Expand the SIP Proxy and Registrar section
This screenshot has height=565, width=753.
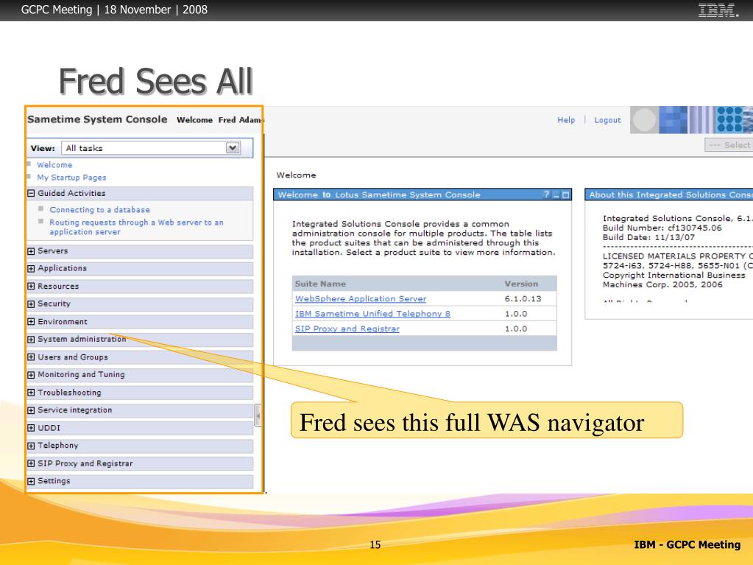31,463
